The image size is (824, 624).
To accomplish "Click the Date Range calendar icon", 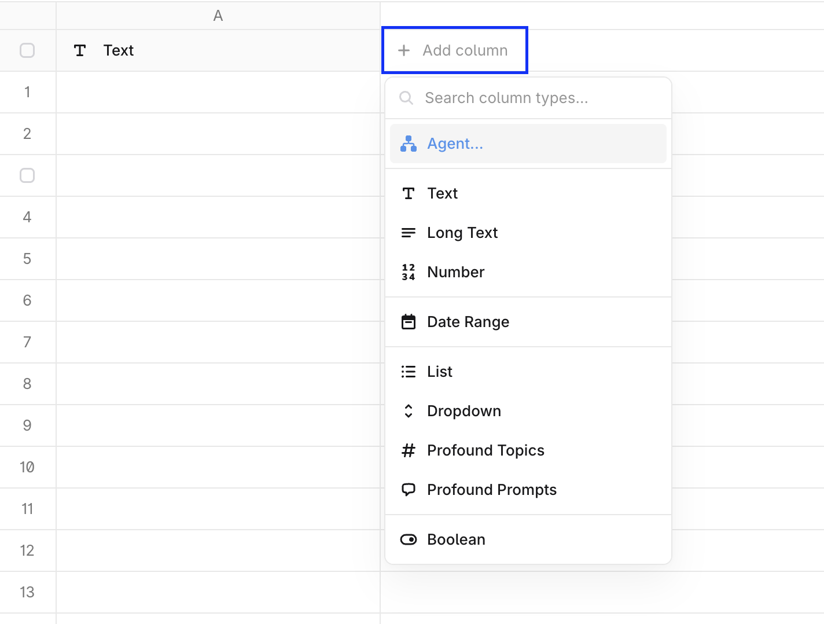I will (x=409, y=322).
